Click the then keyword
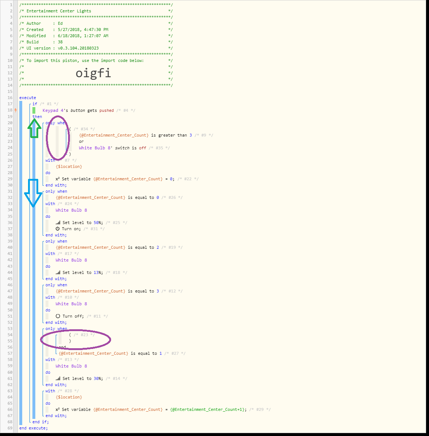This screenshot has height=436, width=429. 37,117
